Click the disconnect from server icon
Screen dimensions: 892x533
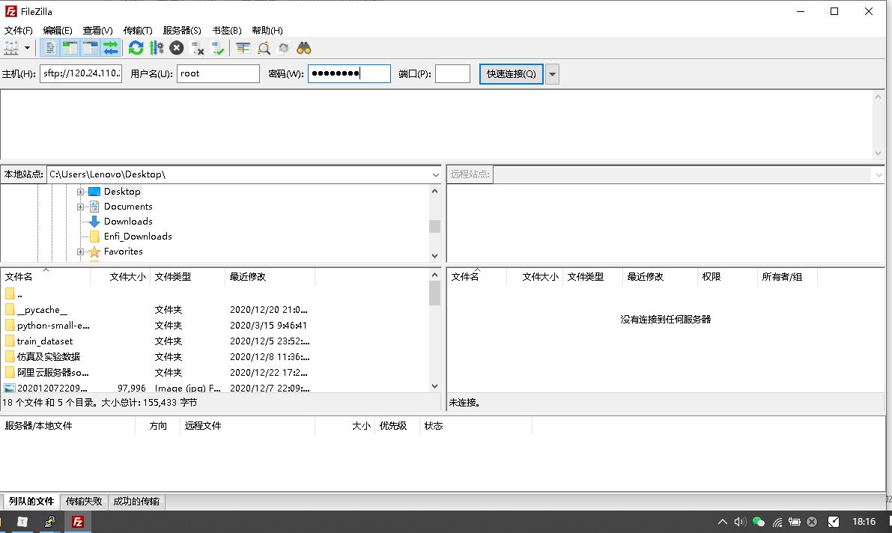click(x=198, y=49)
